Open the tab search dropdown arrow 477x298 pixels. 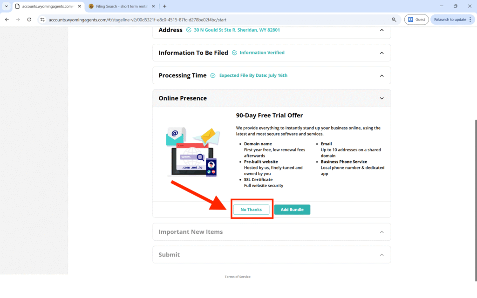[7, 7]
